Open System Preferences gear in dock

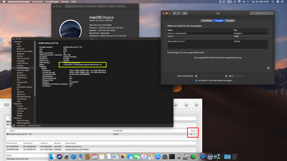[x=165, y=157]
